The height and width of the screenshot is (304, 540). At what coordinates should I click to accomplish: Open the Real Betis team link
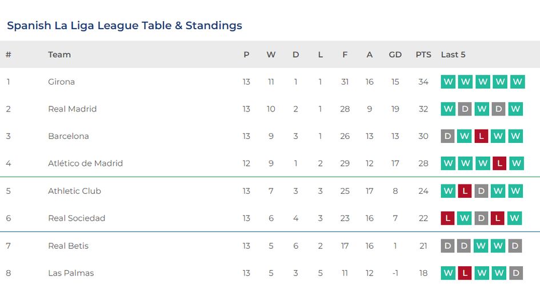coord(68,246)
